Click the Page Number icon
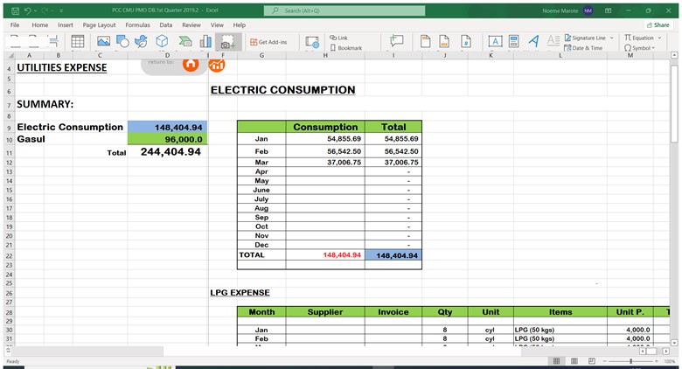Image resolution: width=682 pixels, height=369 pixels. click(465, 42)
